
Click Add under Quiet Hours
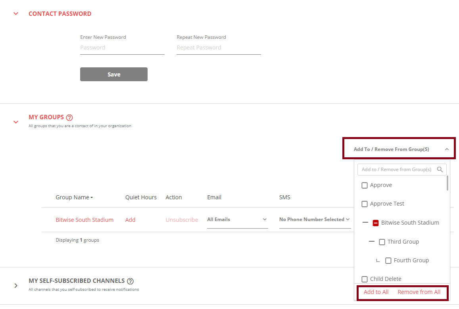click(x=130, y=220)
